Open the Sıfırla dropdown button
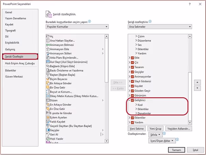This screenshot has width=206, height=155. 155,135
